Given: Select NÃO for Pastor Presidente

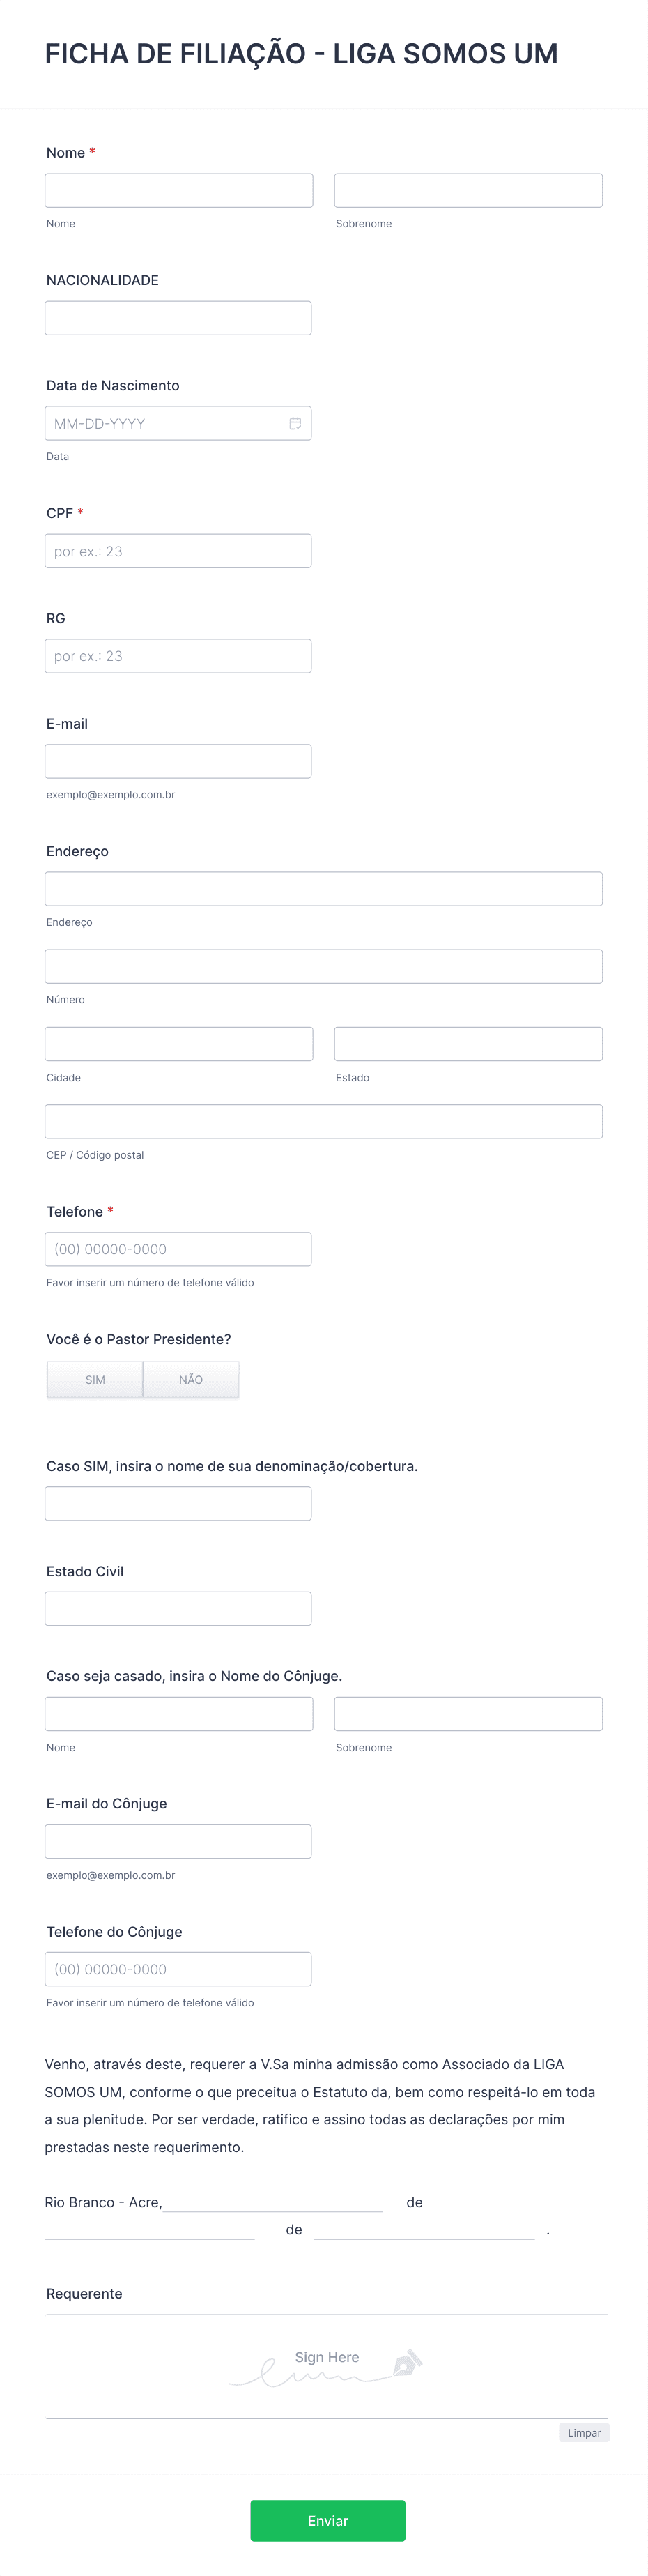Looking at the screenshot, I should (x=191, y=1380).
